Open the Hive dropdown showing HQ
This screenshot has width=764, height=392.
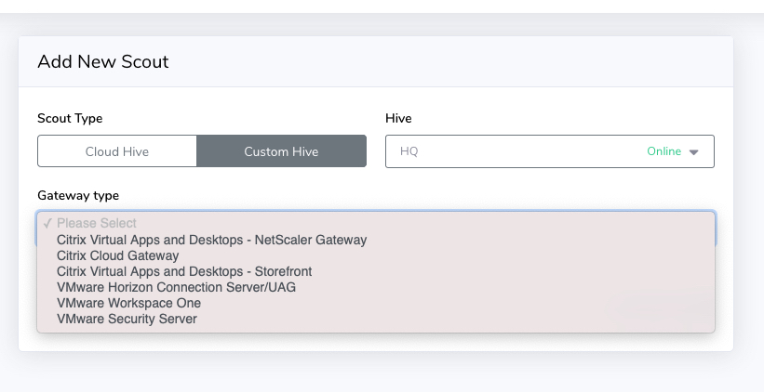pos(550,151)
